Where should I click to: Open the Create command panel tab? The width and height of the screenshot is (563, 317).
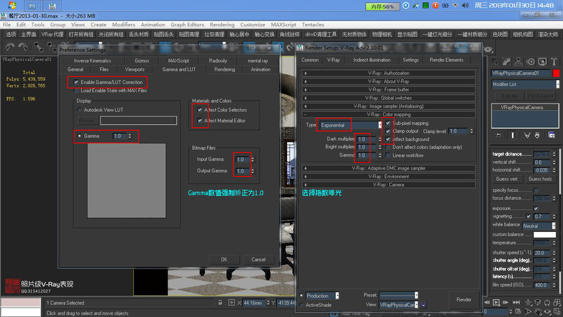point(495,62)
